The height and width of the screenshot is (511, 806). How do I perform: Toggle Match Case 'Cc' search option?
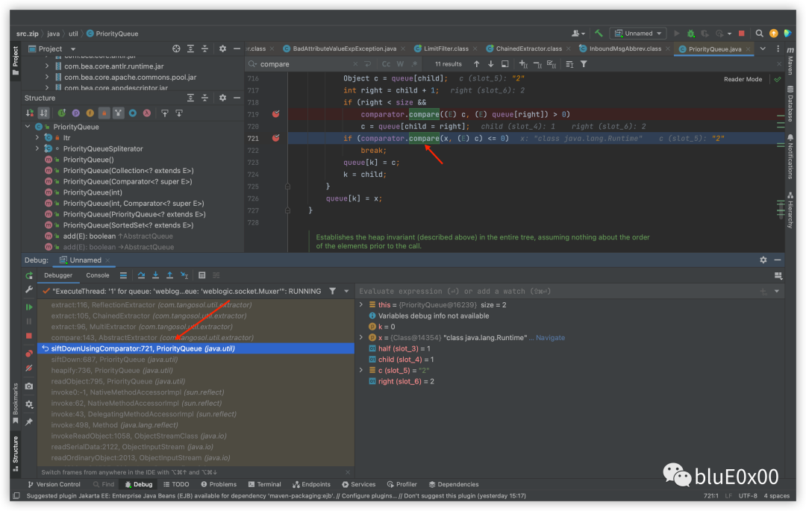click(x=386, y=64)
